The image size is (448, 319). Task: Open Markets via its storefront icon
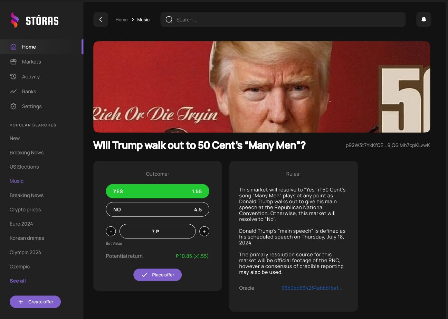13,62
